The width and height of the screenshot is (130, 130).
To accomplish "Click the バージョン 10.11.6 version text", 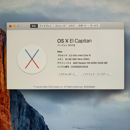I will point(66,45).
